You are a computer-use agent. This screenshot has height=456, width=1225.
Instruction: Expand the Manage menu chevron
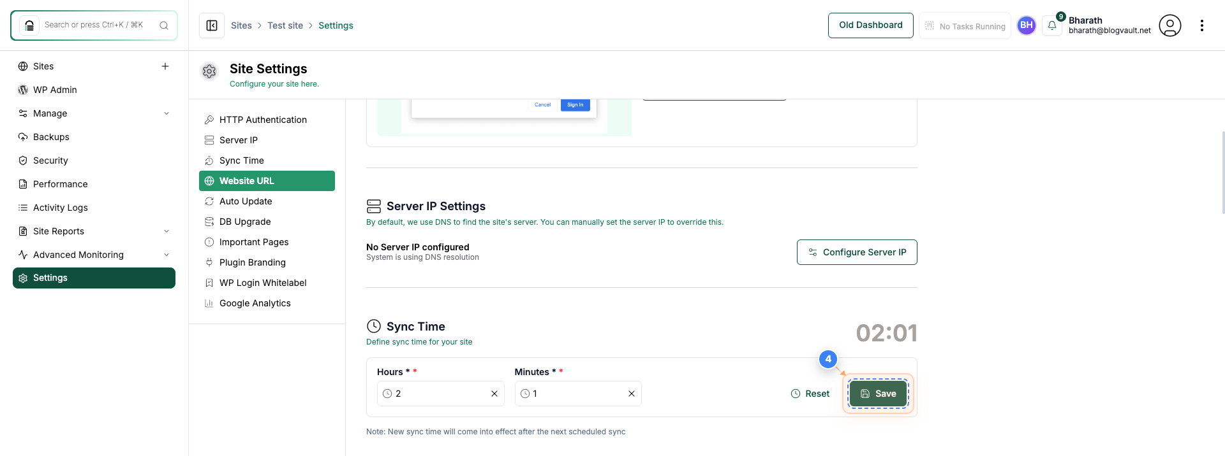pos(167,113)
